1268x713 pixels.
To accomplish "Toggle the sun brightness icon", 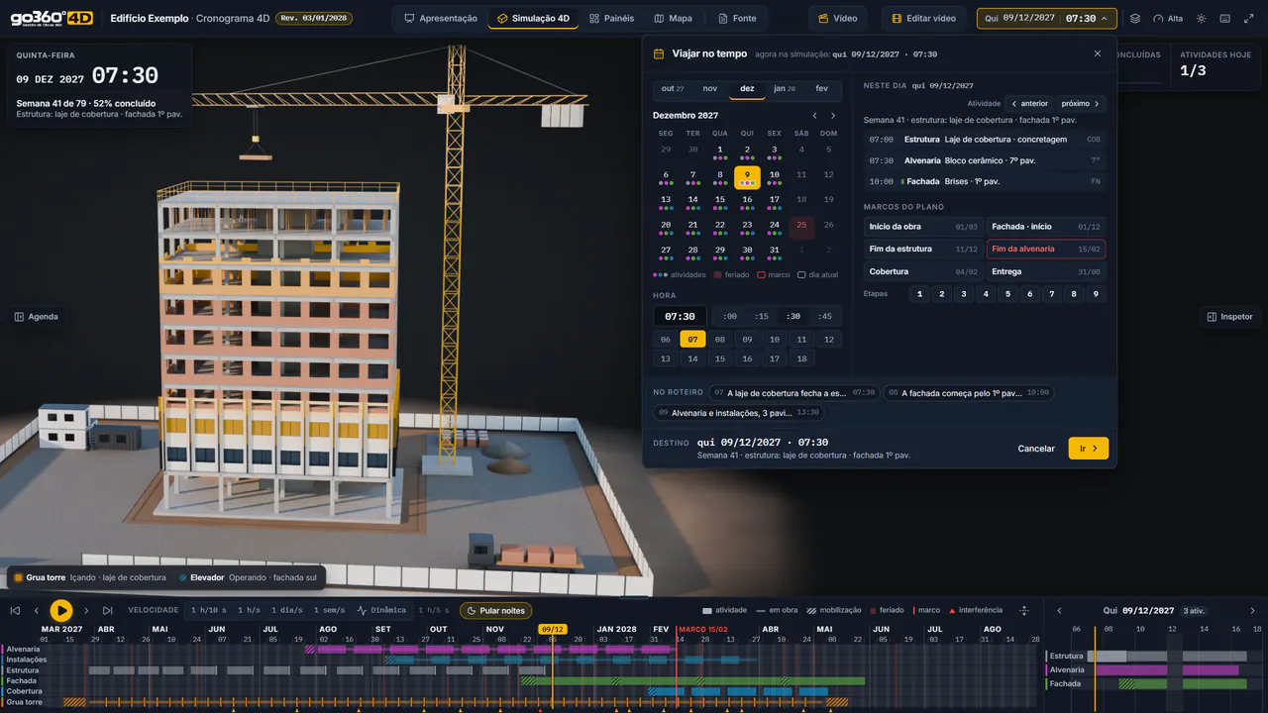I will (x=1202, y=19).
